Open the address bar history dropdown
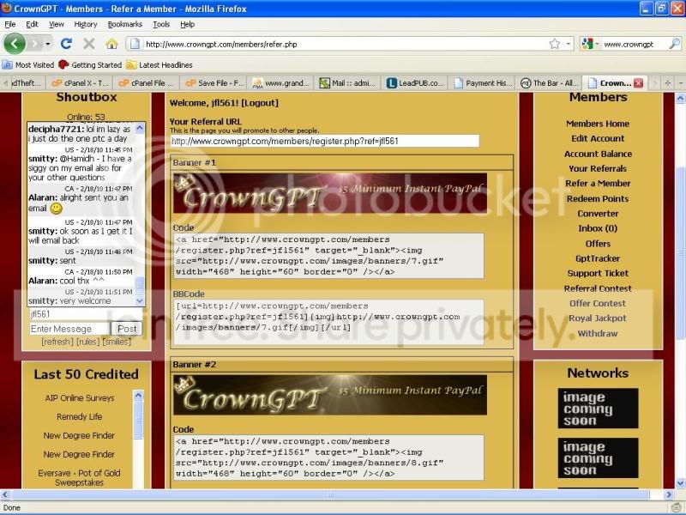 coord(569,44)
